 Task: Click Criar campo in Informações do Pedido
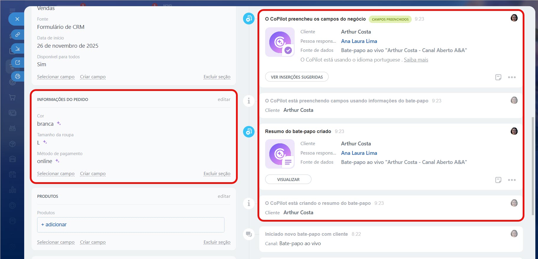click(93, 174)
